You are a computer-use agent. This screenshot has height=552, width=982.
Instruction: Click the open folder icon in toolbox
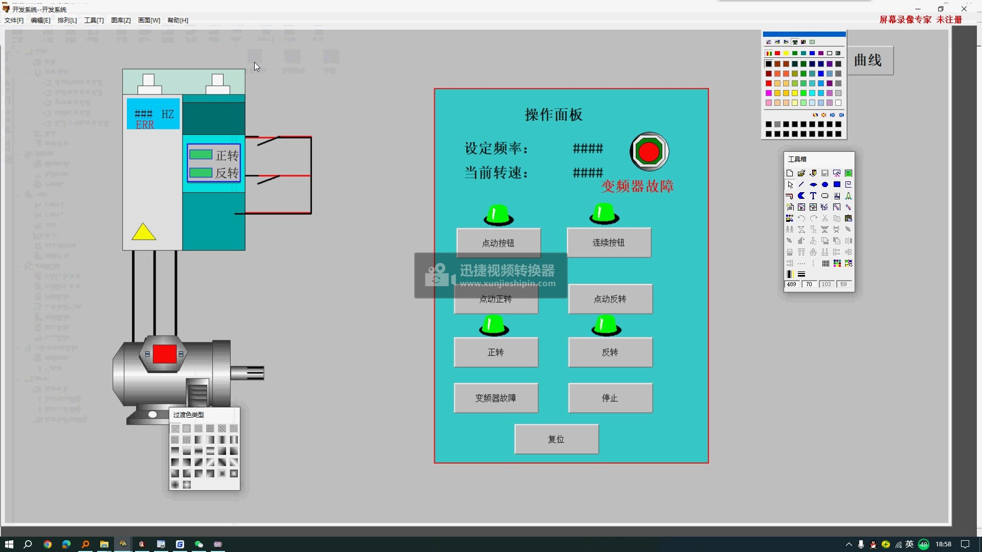pos(801,173)
